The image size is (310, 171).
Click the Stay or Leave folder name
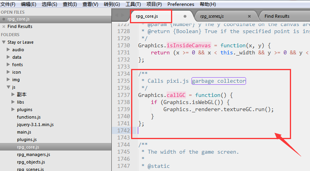pos(21,42)
